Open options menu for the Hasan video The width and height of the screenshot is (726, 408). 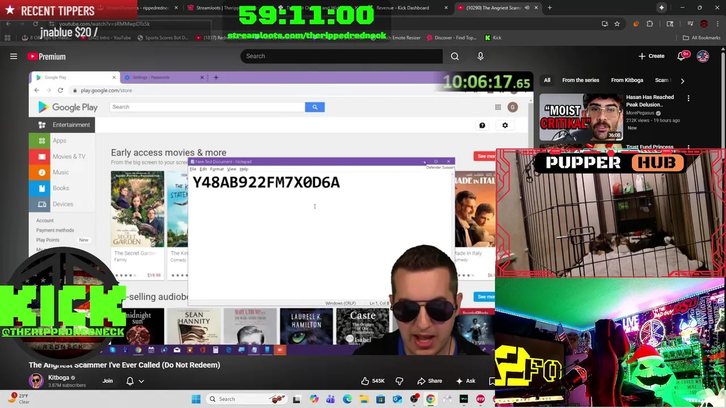tap(689, 98)
